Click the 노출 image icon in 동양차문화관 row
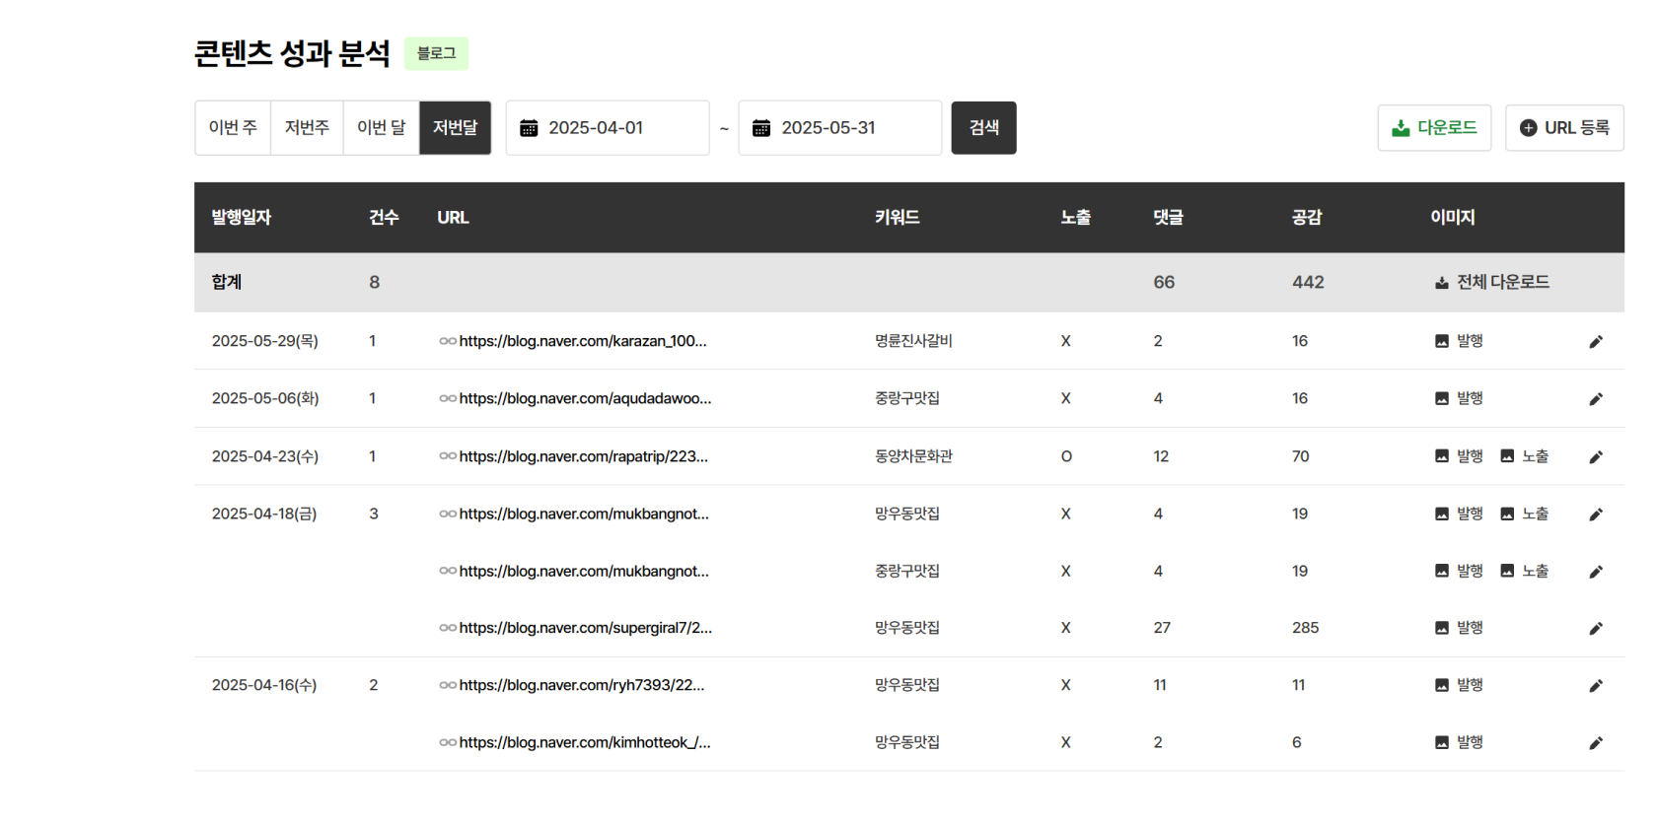 click(1507, 456)
